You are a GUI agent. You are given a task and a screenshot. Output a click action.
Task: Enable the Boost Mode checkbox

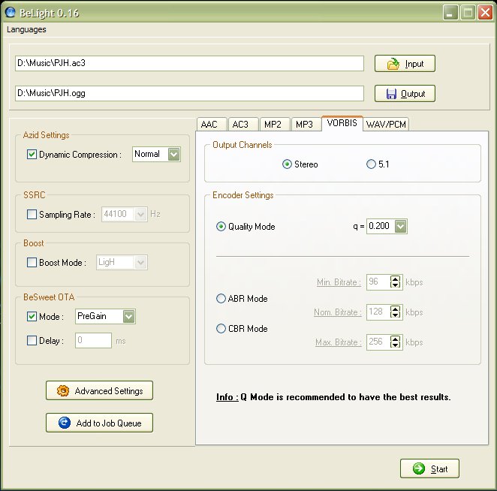32,263
